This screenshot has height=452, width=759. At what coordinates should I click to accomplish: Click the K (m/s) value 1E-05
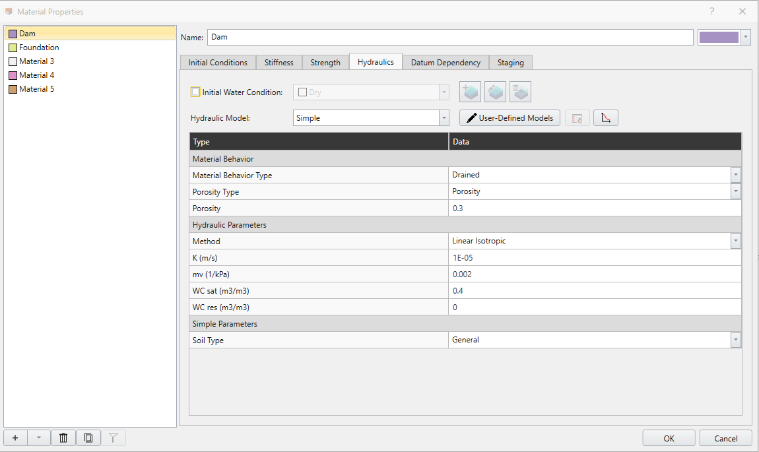coord(595,257)
